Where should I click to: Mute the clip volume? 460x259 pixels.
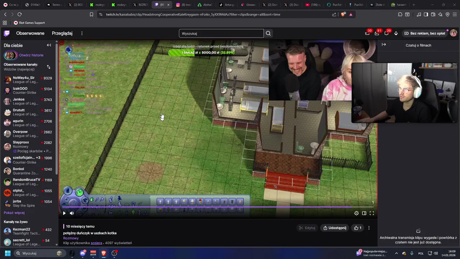72,213
